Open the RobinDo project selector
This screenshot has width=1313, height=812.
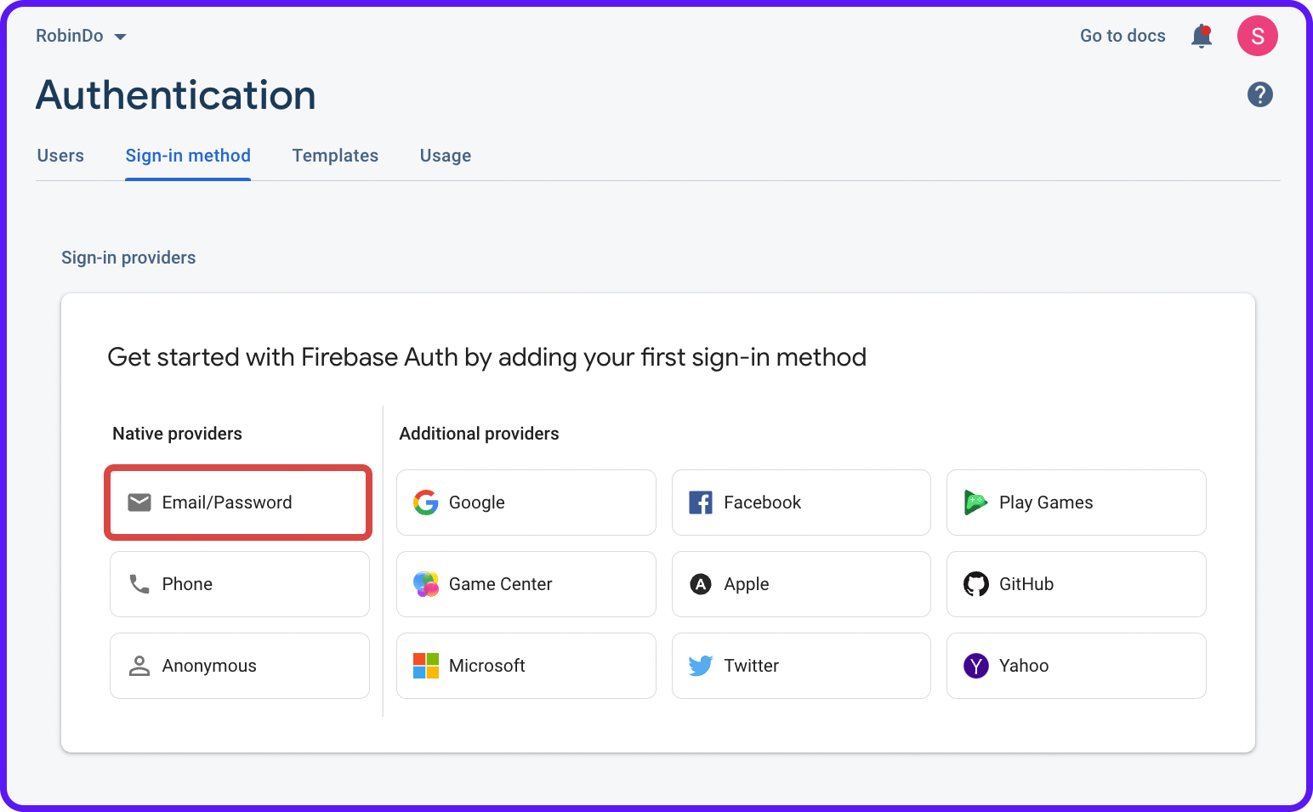[x=81, y=36]
